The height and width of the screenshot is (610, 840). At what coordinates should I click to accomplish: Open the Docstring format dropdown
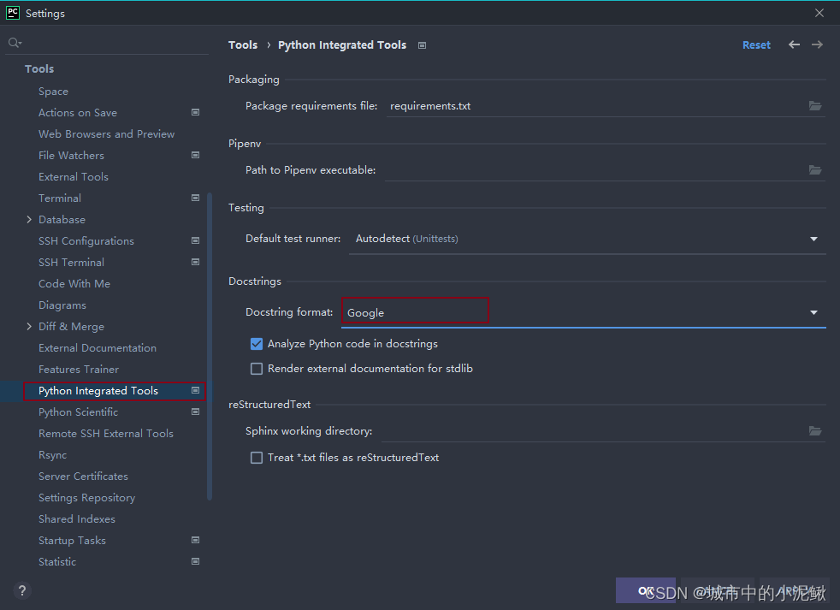point(813,312)
